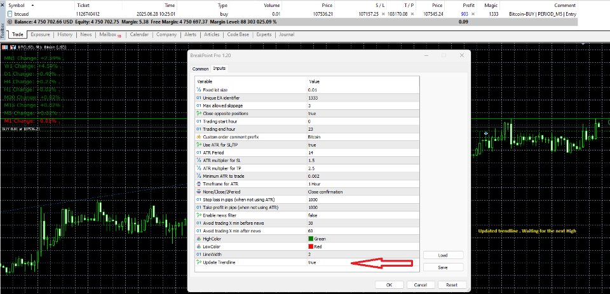Close the btcusd order via Profit x icon

473,14
